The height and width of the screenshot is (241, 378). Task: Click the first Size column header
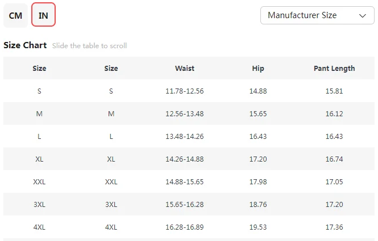pos(39,68)
